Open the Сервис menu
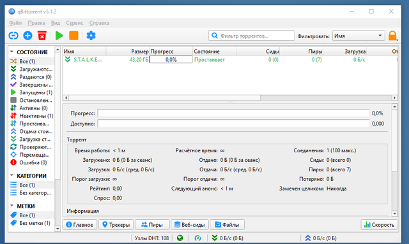This screenshot has width=409, height=244. [x=74, y=23]
